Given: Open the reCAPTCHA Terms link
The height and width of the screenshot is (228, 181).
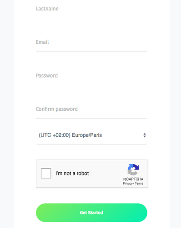Looking at the screenshot, I should point(139,183).
